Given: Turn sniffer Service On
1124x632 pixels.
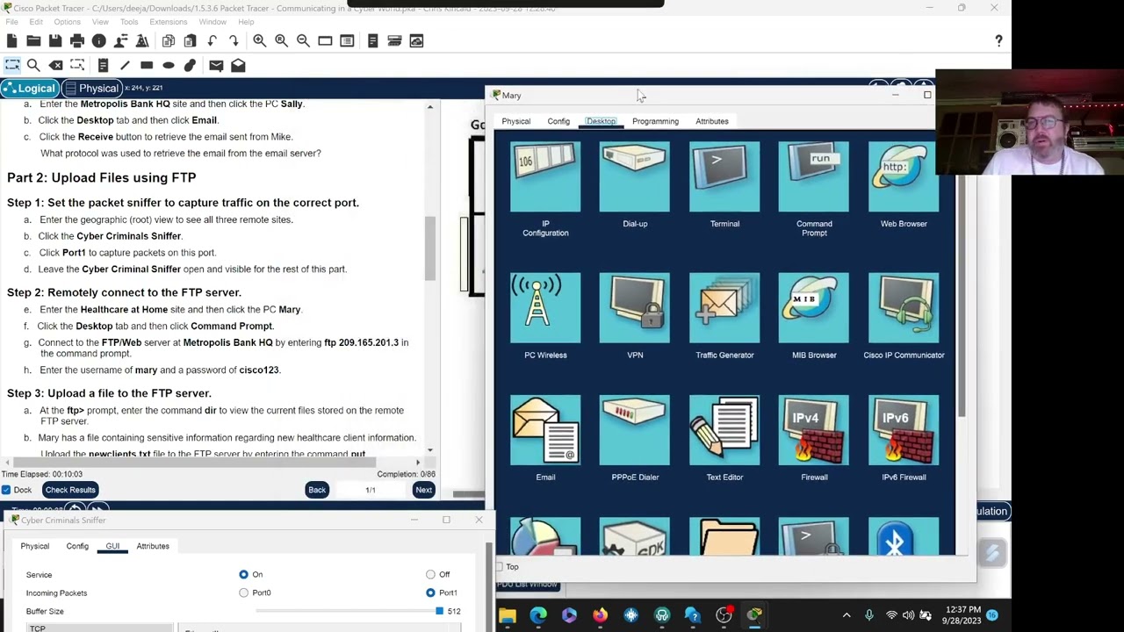Looking at the screenshot, I should [243, 574].
